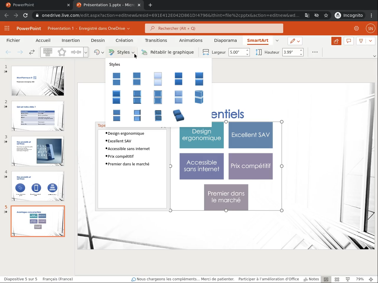378x283 pixels.
Task: Toggle normal view in status bar
Action: pos(326,279)
